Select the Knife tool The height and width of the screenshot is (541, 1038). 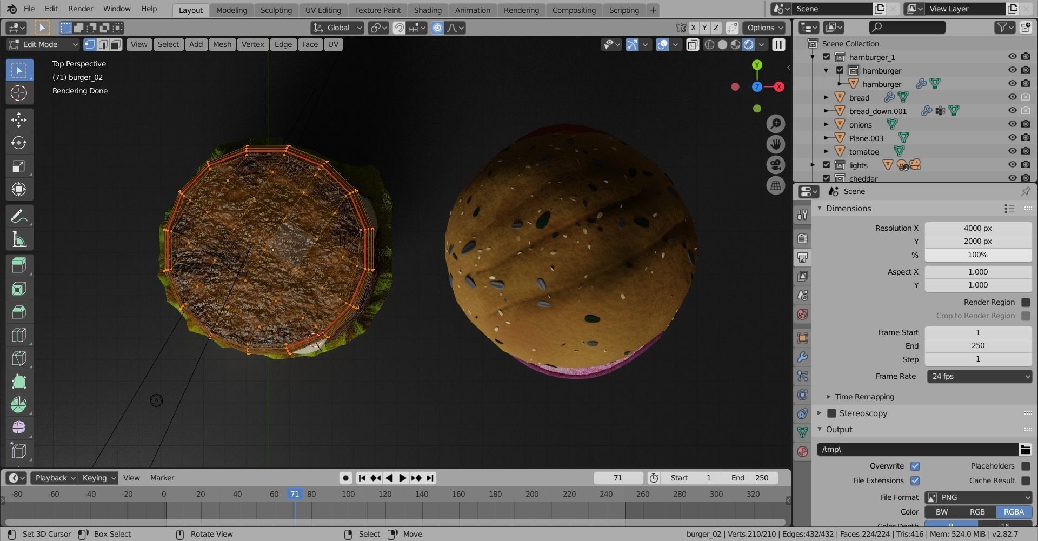coord(19,358)
